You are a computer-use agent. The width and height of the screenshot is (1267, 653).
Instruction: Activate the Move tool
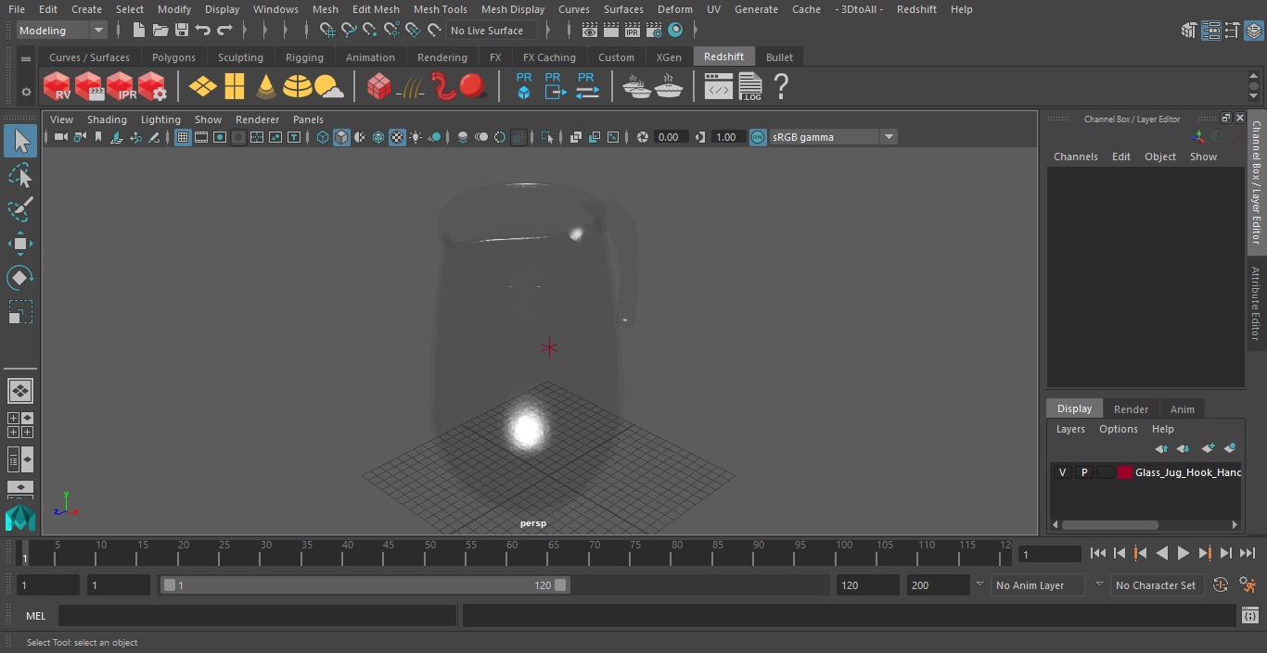coord(19,244)
